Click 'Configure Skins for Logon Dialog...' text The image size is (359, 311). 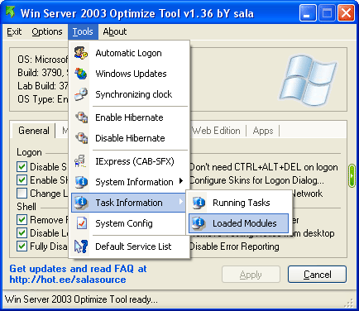tap(257, 180)
